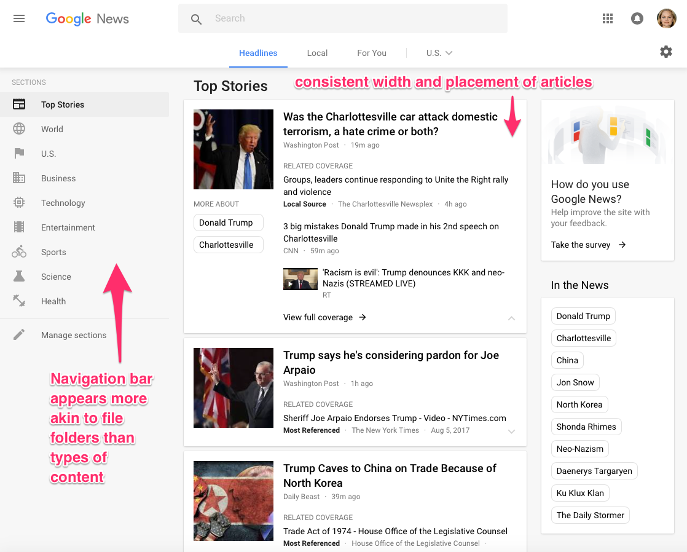Image resolution: width=687 pixels, height=552 pixels.
Task: Click the Donald Trump chip In the News
Action: pos(583,316)
